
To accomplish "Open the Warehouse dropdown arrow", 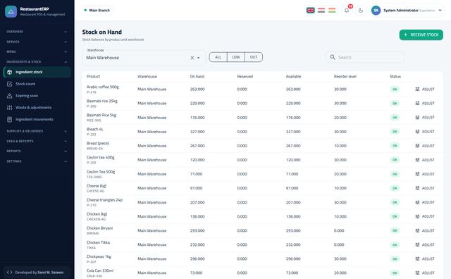I will coord(199,58).
